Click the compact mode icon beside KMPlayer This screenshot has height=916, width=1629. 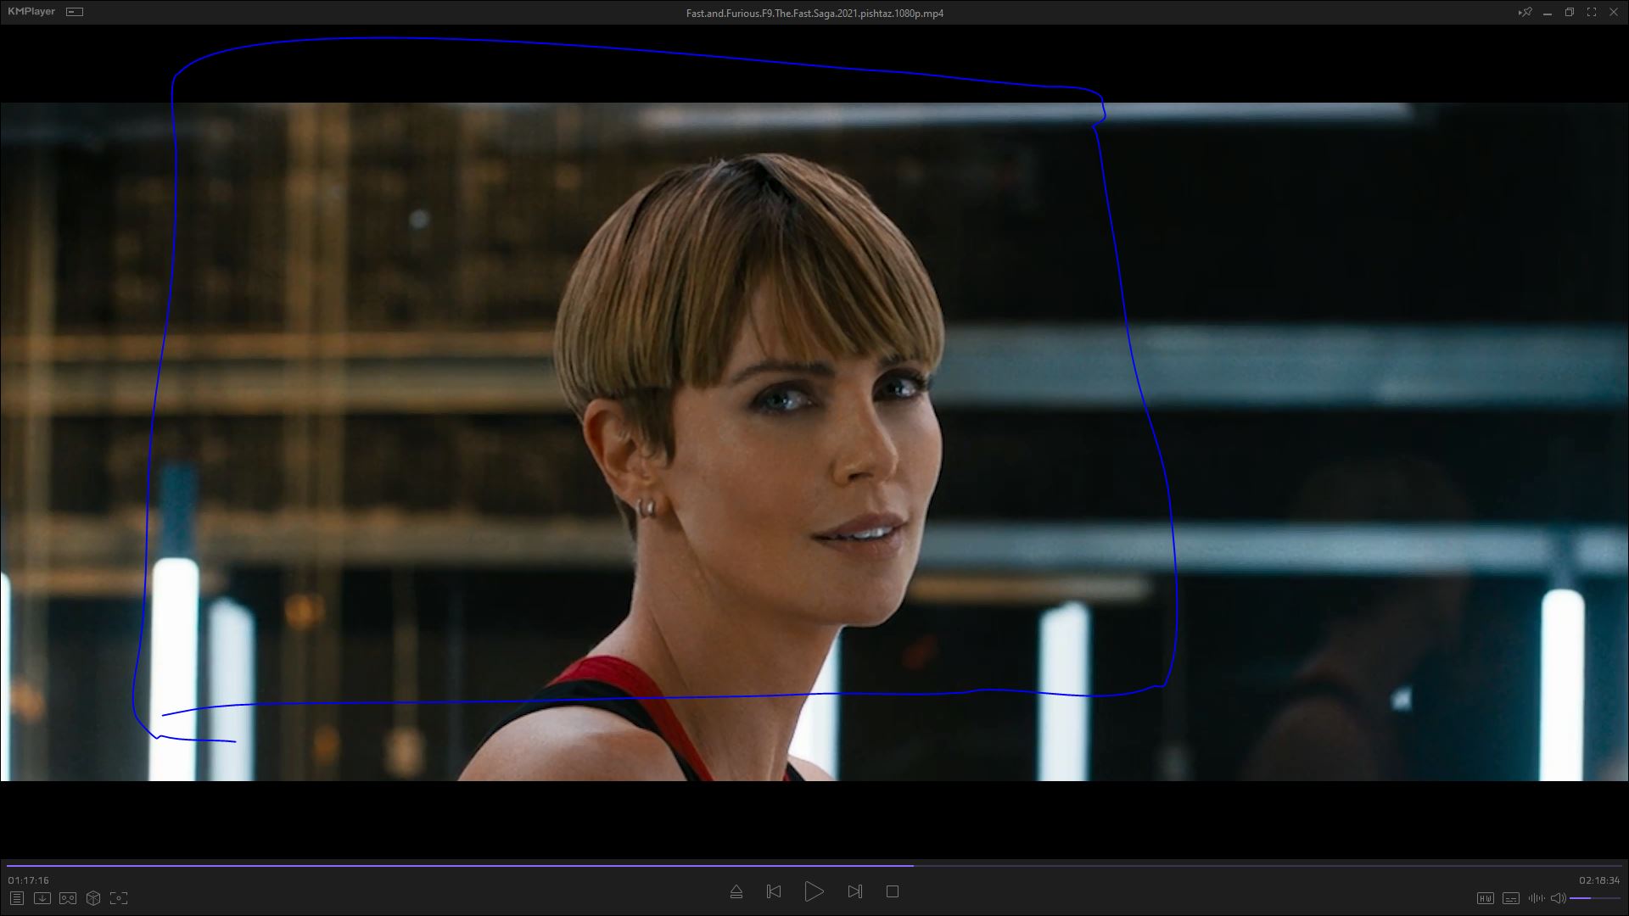75,12
